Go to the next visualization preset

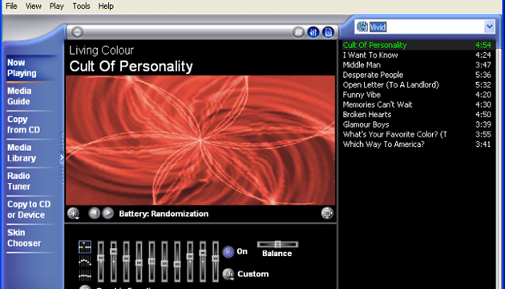[108, 214]
